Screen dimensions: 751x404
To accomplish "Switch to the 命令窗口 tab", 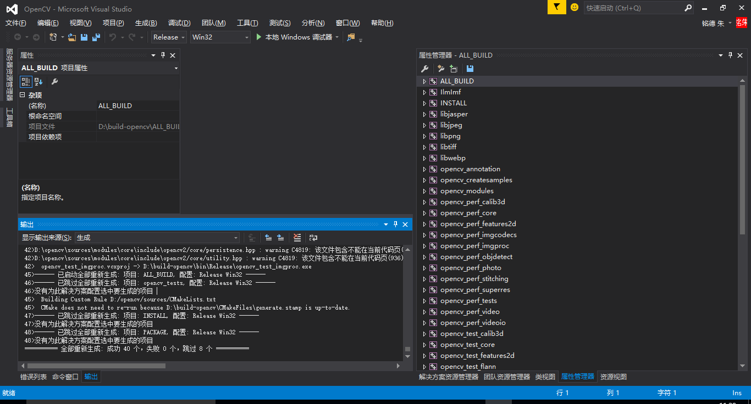I will [x=65, y=377].
